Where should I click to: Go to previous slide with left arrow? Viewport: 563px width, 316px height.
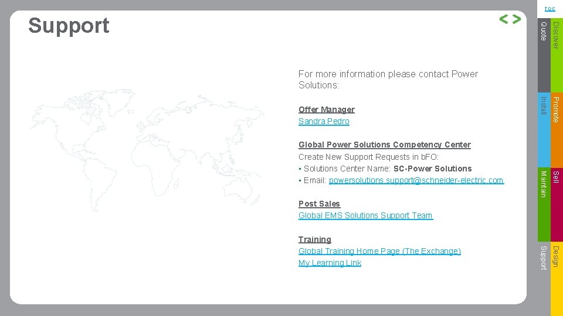coord(503,19)
